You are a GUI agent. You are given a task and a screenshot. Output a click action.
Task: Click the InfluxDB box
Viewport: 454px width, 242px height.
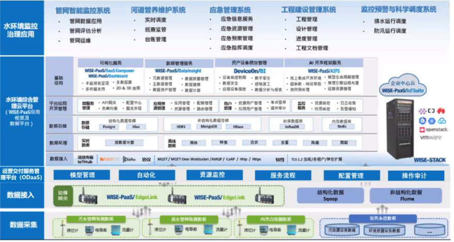[292, 127]
